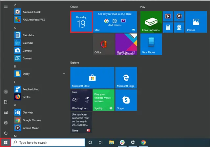Jump via letter G header
The width and height of the screenshot is (210, 147).
15,105
